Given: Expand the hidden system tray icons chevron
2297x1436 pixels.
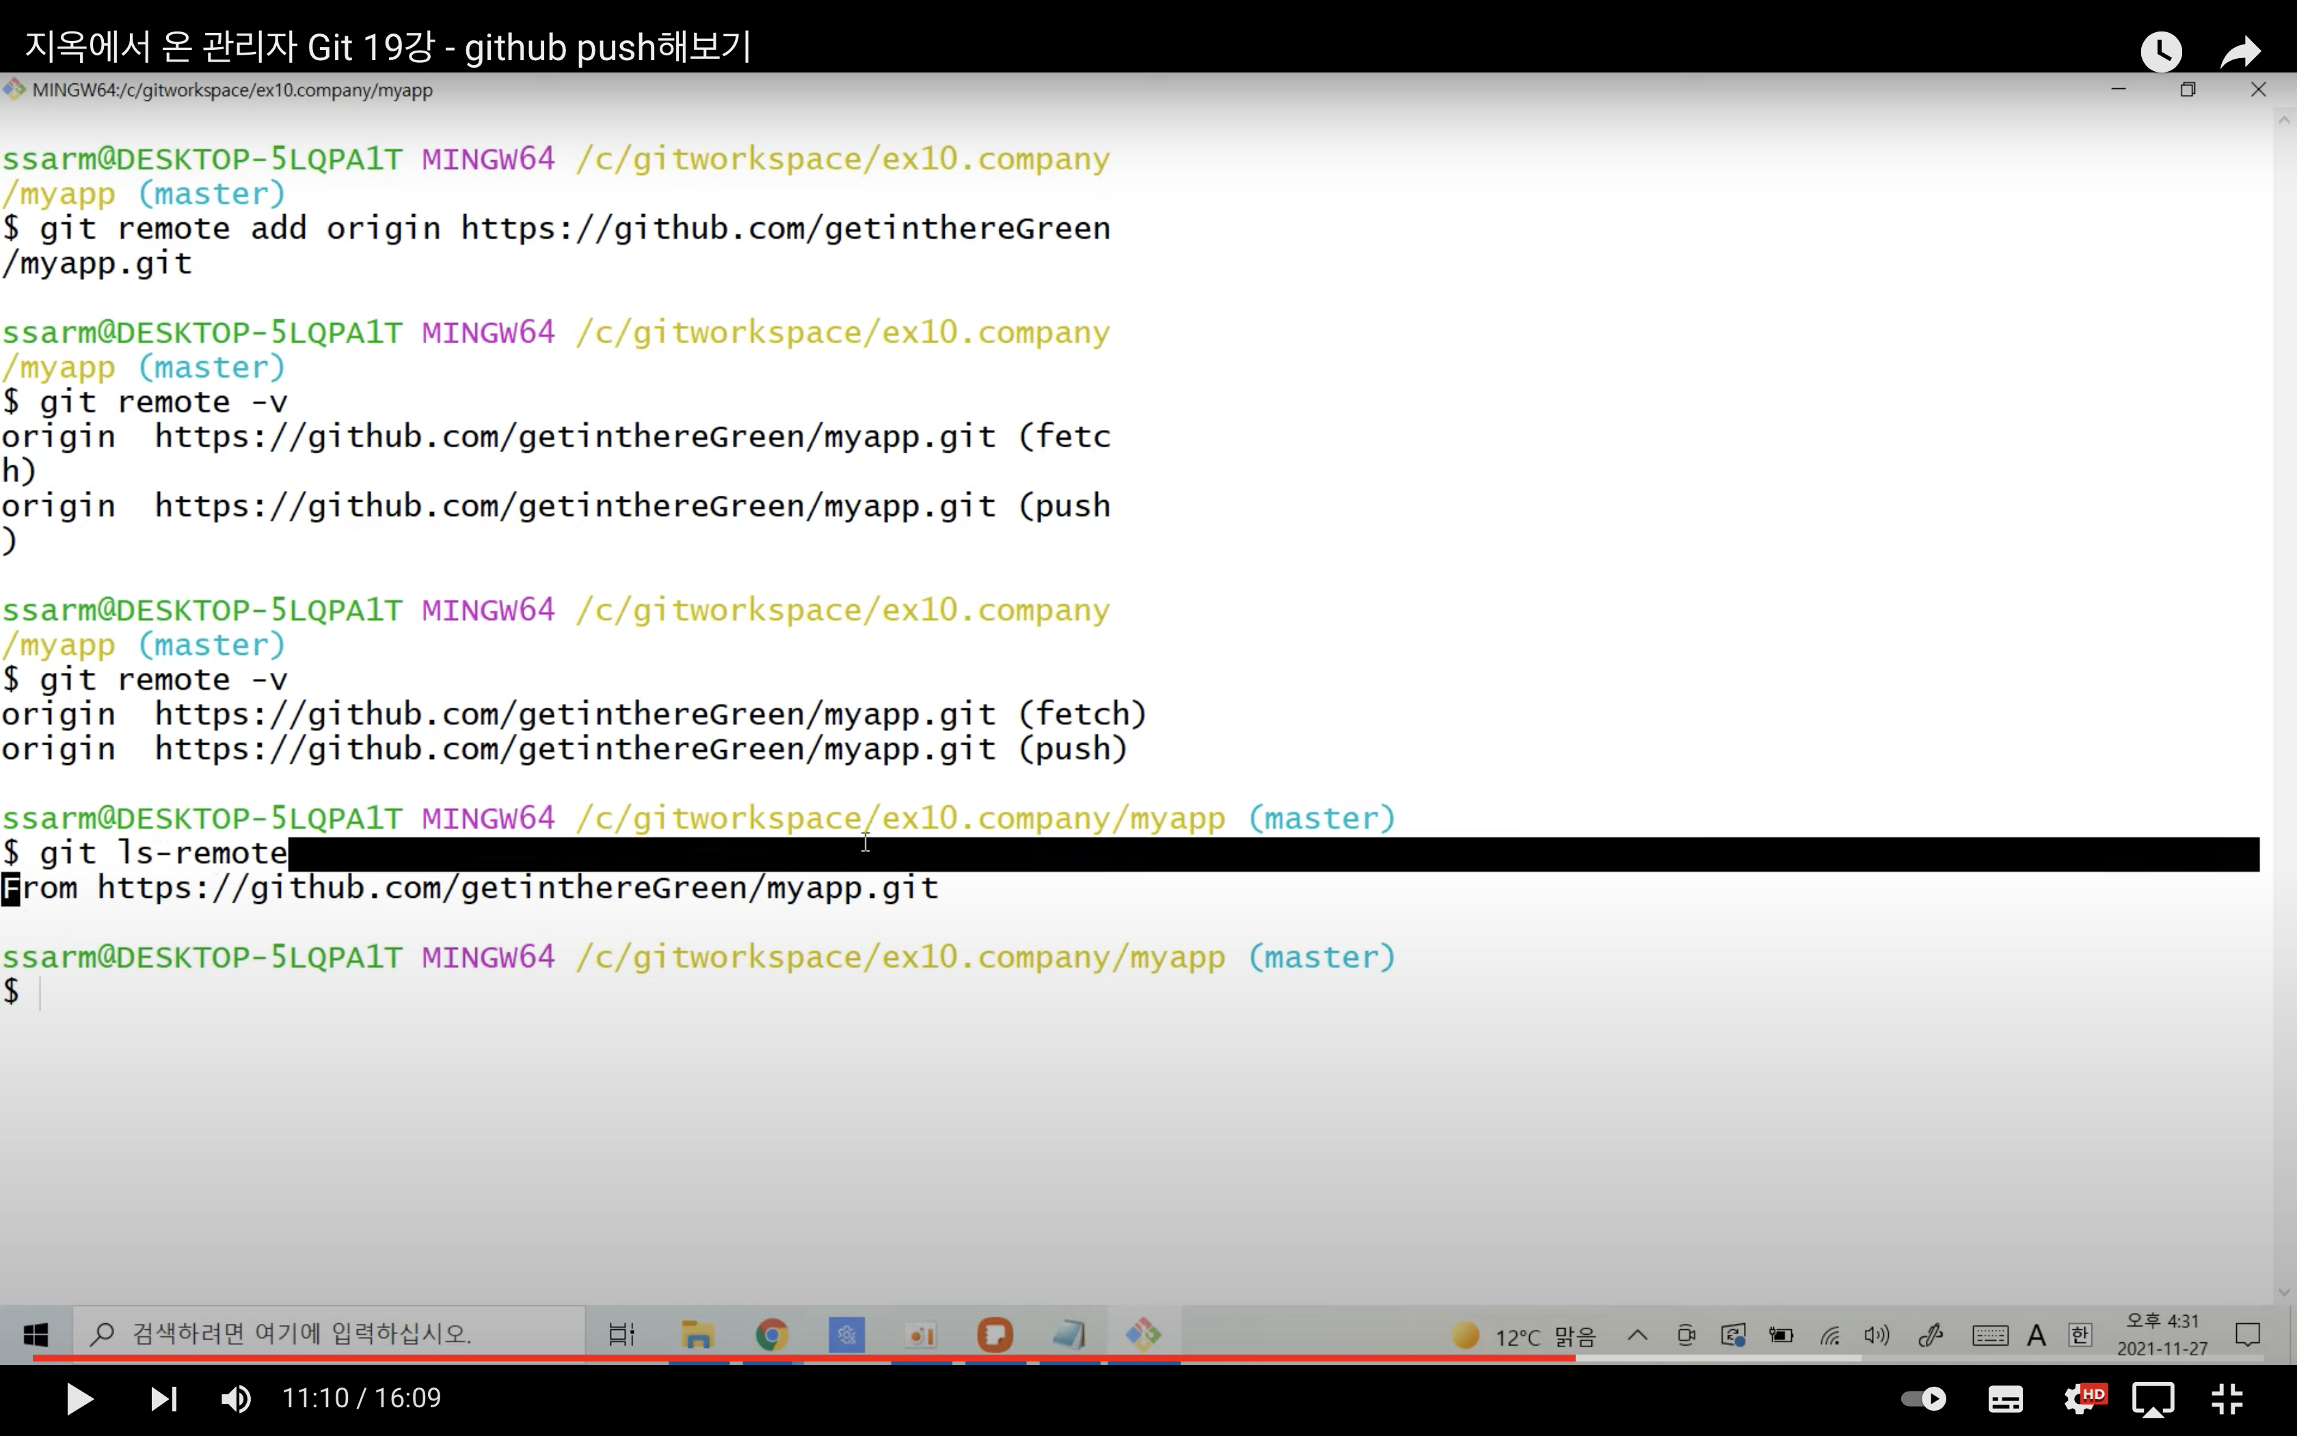Looking at the screenshot, I should pyautogui.click(x=1637, y=1335).
